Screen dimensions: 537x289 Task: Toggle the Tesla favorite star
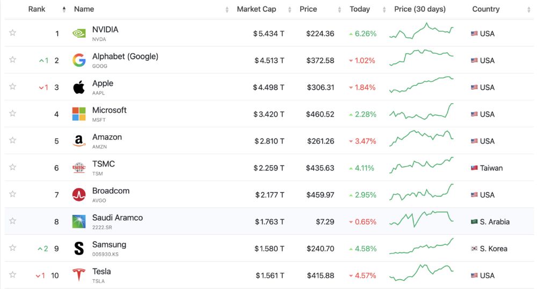click(13, 274)
